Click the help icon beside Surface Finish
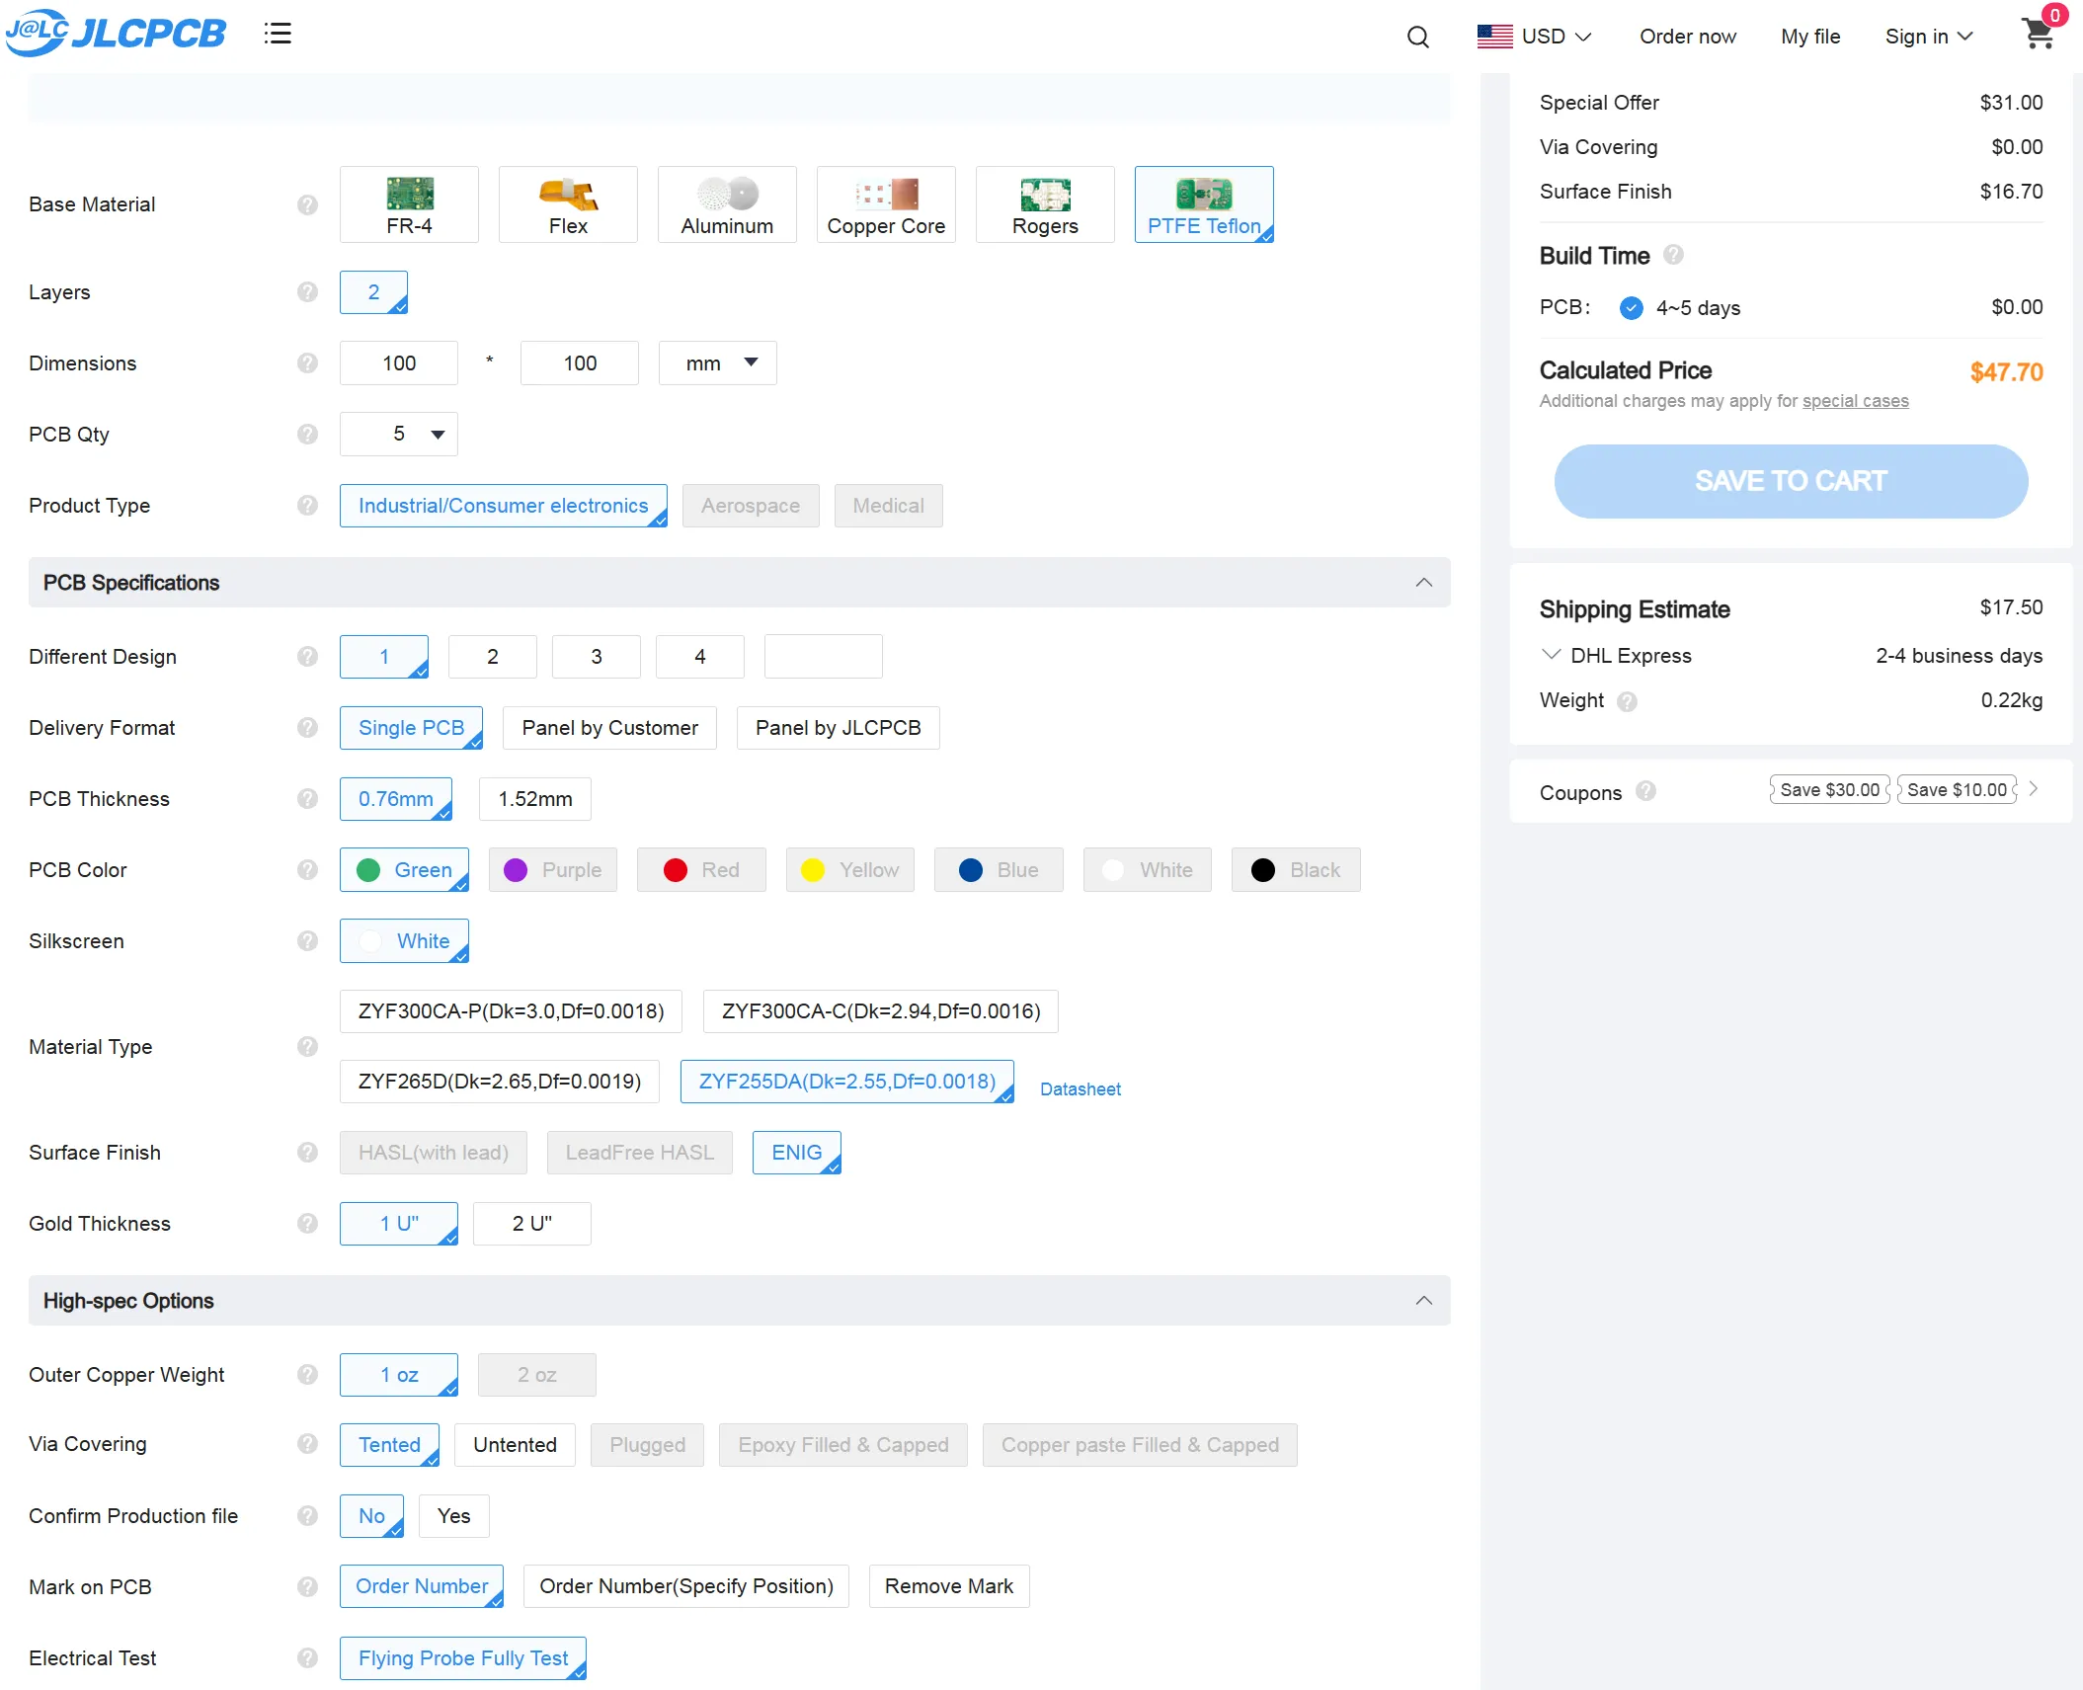 coord(308,1153)
